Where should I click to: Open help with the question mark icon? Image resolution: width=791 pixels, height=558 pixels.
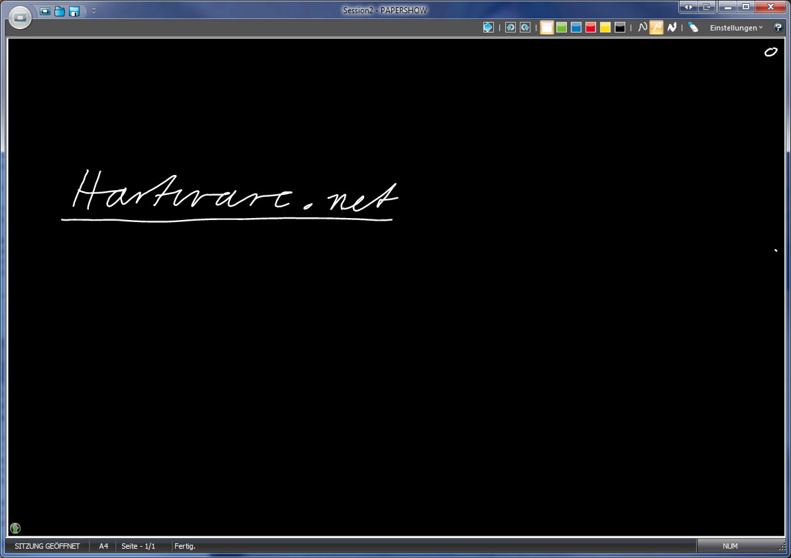[x=778, y=27]
